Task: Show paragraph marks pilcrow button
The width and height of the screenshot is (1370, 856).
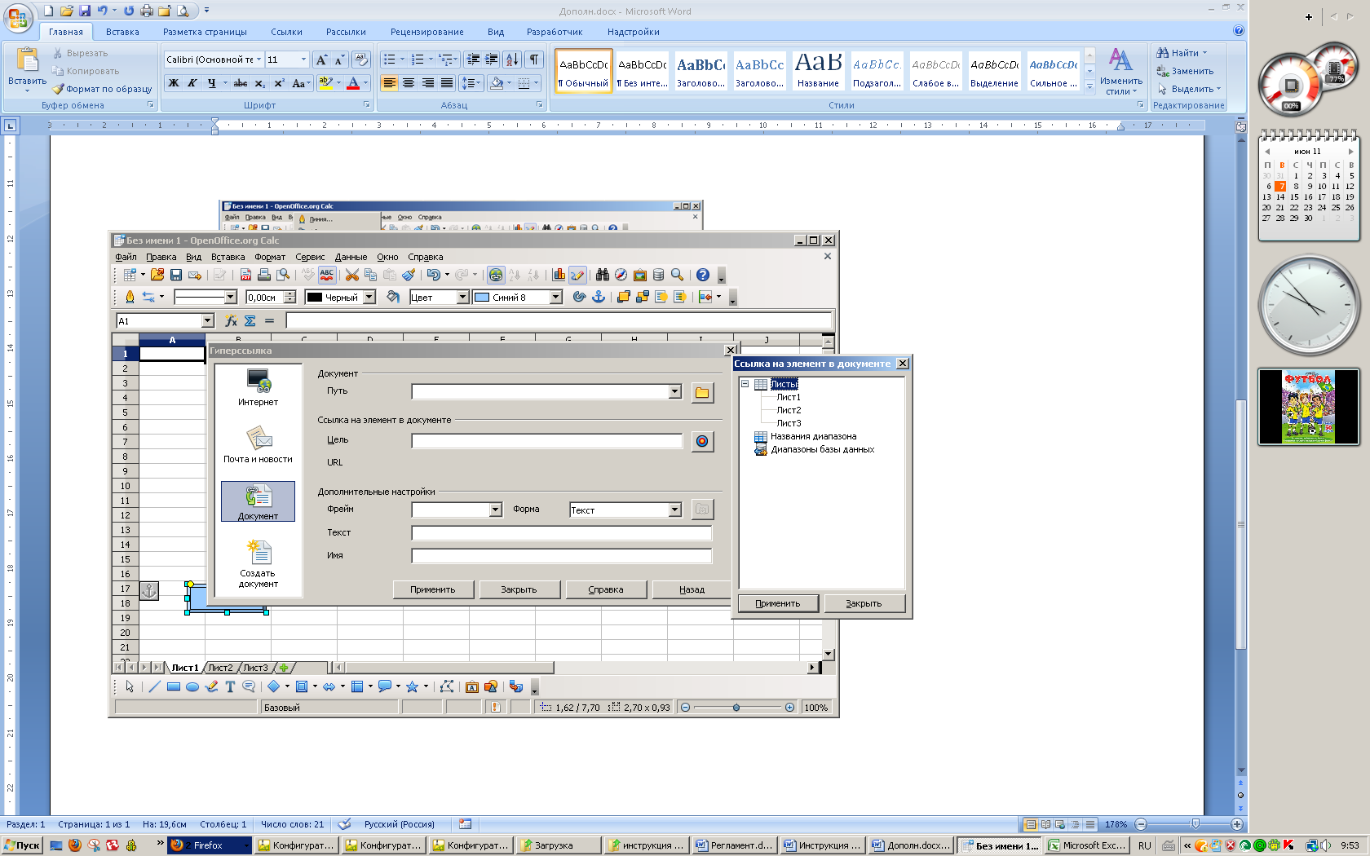Action: click(534, 59)
